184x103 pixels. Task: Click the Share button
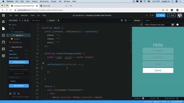160,15
